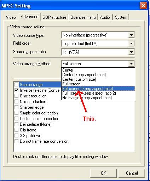Enable the Noise reduction checkbox

tap(16, 102)
